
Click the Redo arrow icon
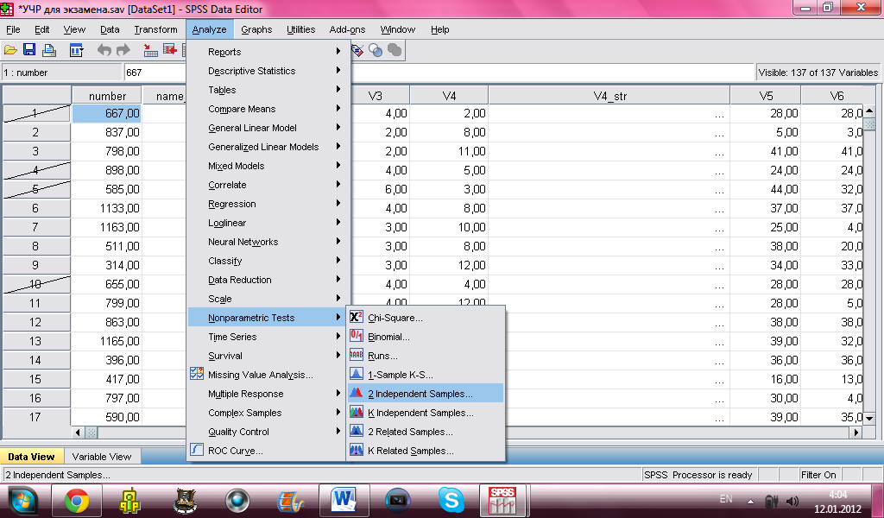(x=123, y=50)
